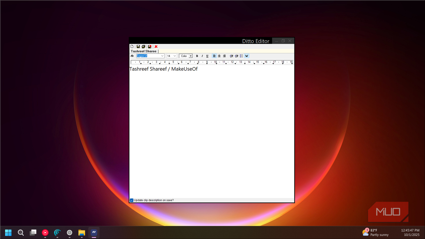The width and height of the screenshot is (425, 239).
Task: Insert a bulleted list
Action: click(x=241, y=56)
